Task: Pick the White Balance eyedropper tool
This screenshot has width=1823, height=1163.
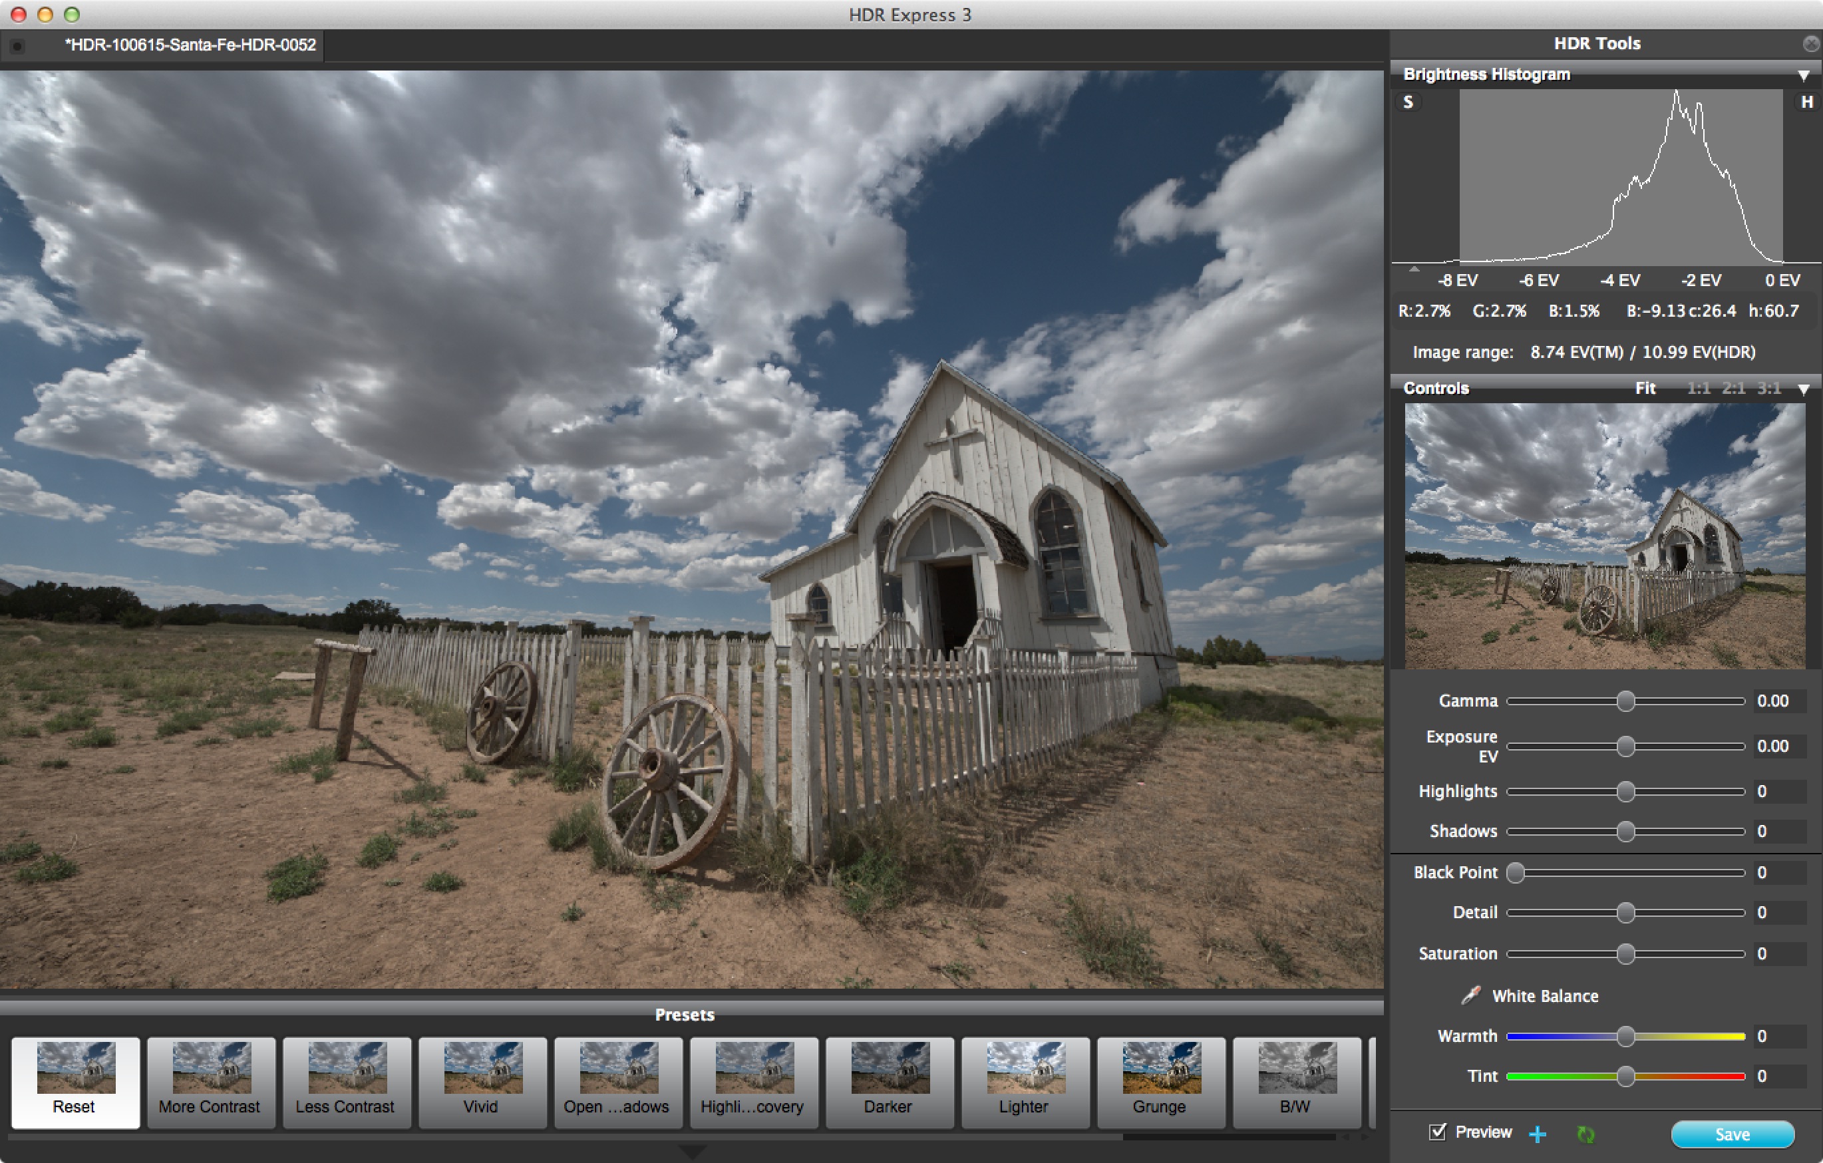Action: coord(1470,995)
